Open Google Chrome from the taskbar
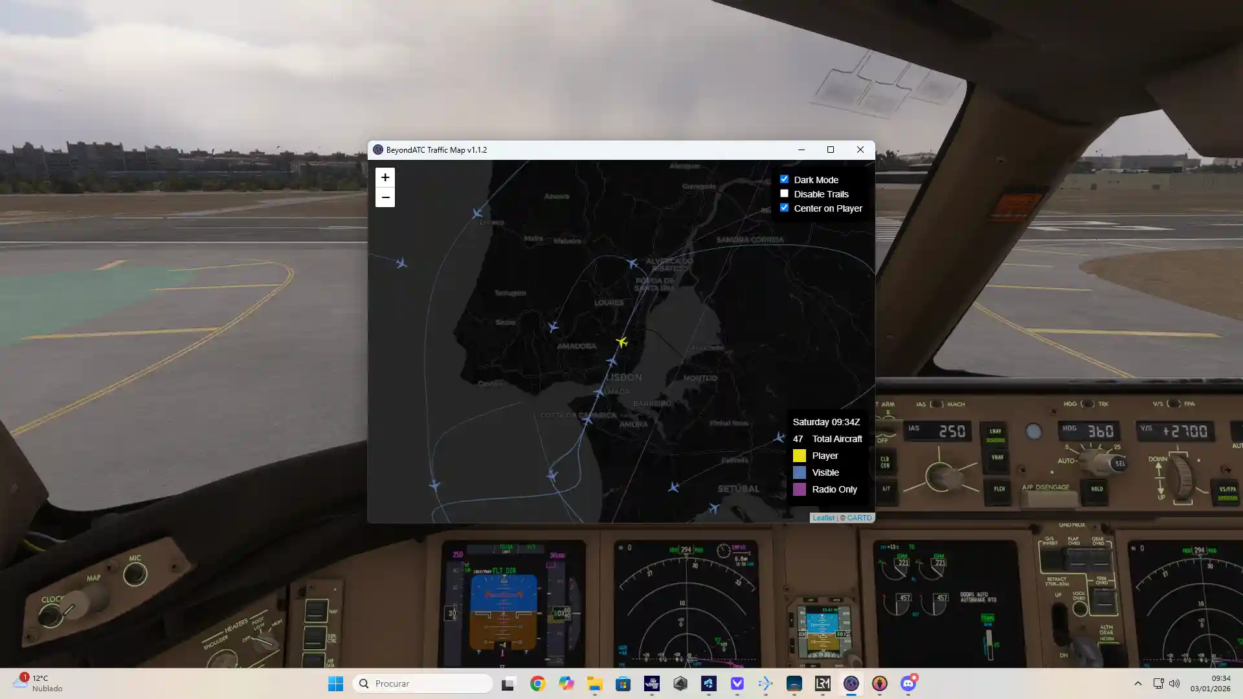Viewport: 1243px width, 699px height. (x=537, y=683)
